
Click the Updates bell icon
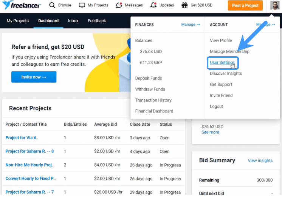(153, 5)
